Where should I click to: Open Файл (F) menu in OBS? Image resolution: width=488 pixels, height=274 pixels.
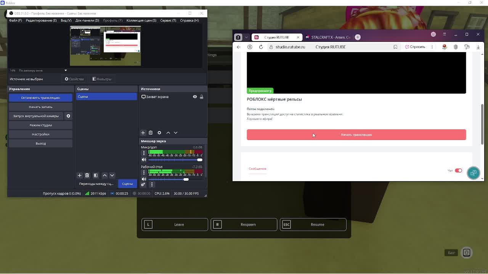point(16,20)
